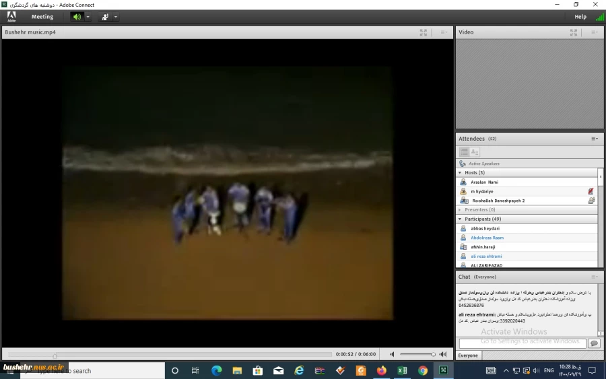Switch to Attendees list view
Image resolution: width=606 pixels, height=379 pixels.
464,152
